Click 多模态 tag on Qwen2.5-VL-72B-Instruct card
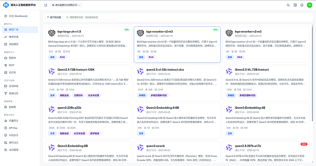Image resolution: width=316 pixels, height=166 pixels. click(x=231, y=95)
